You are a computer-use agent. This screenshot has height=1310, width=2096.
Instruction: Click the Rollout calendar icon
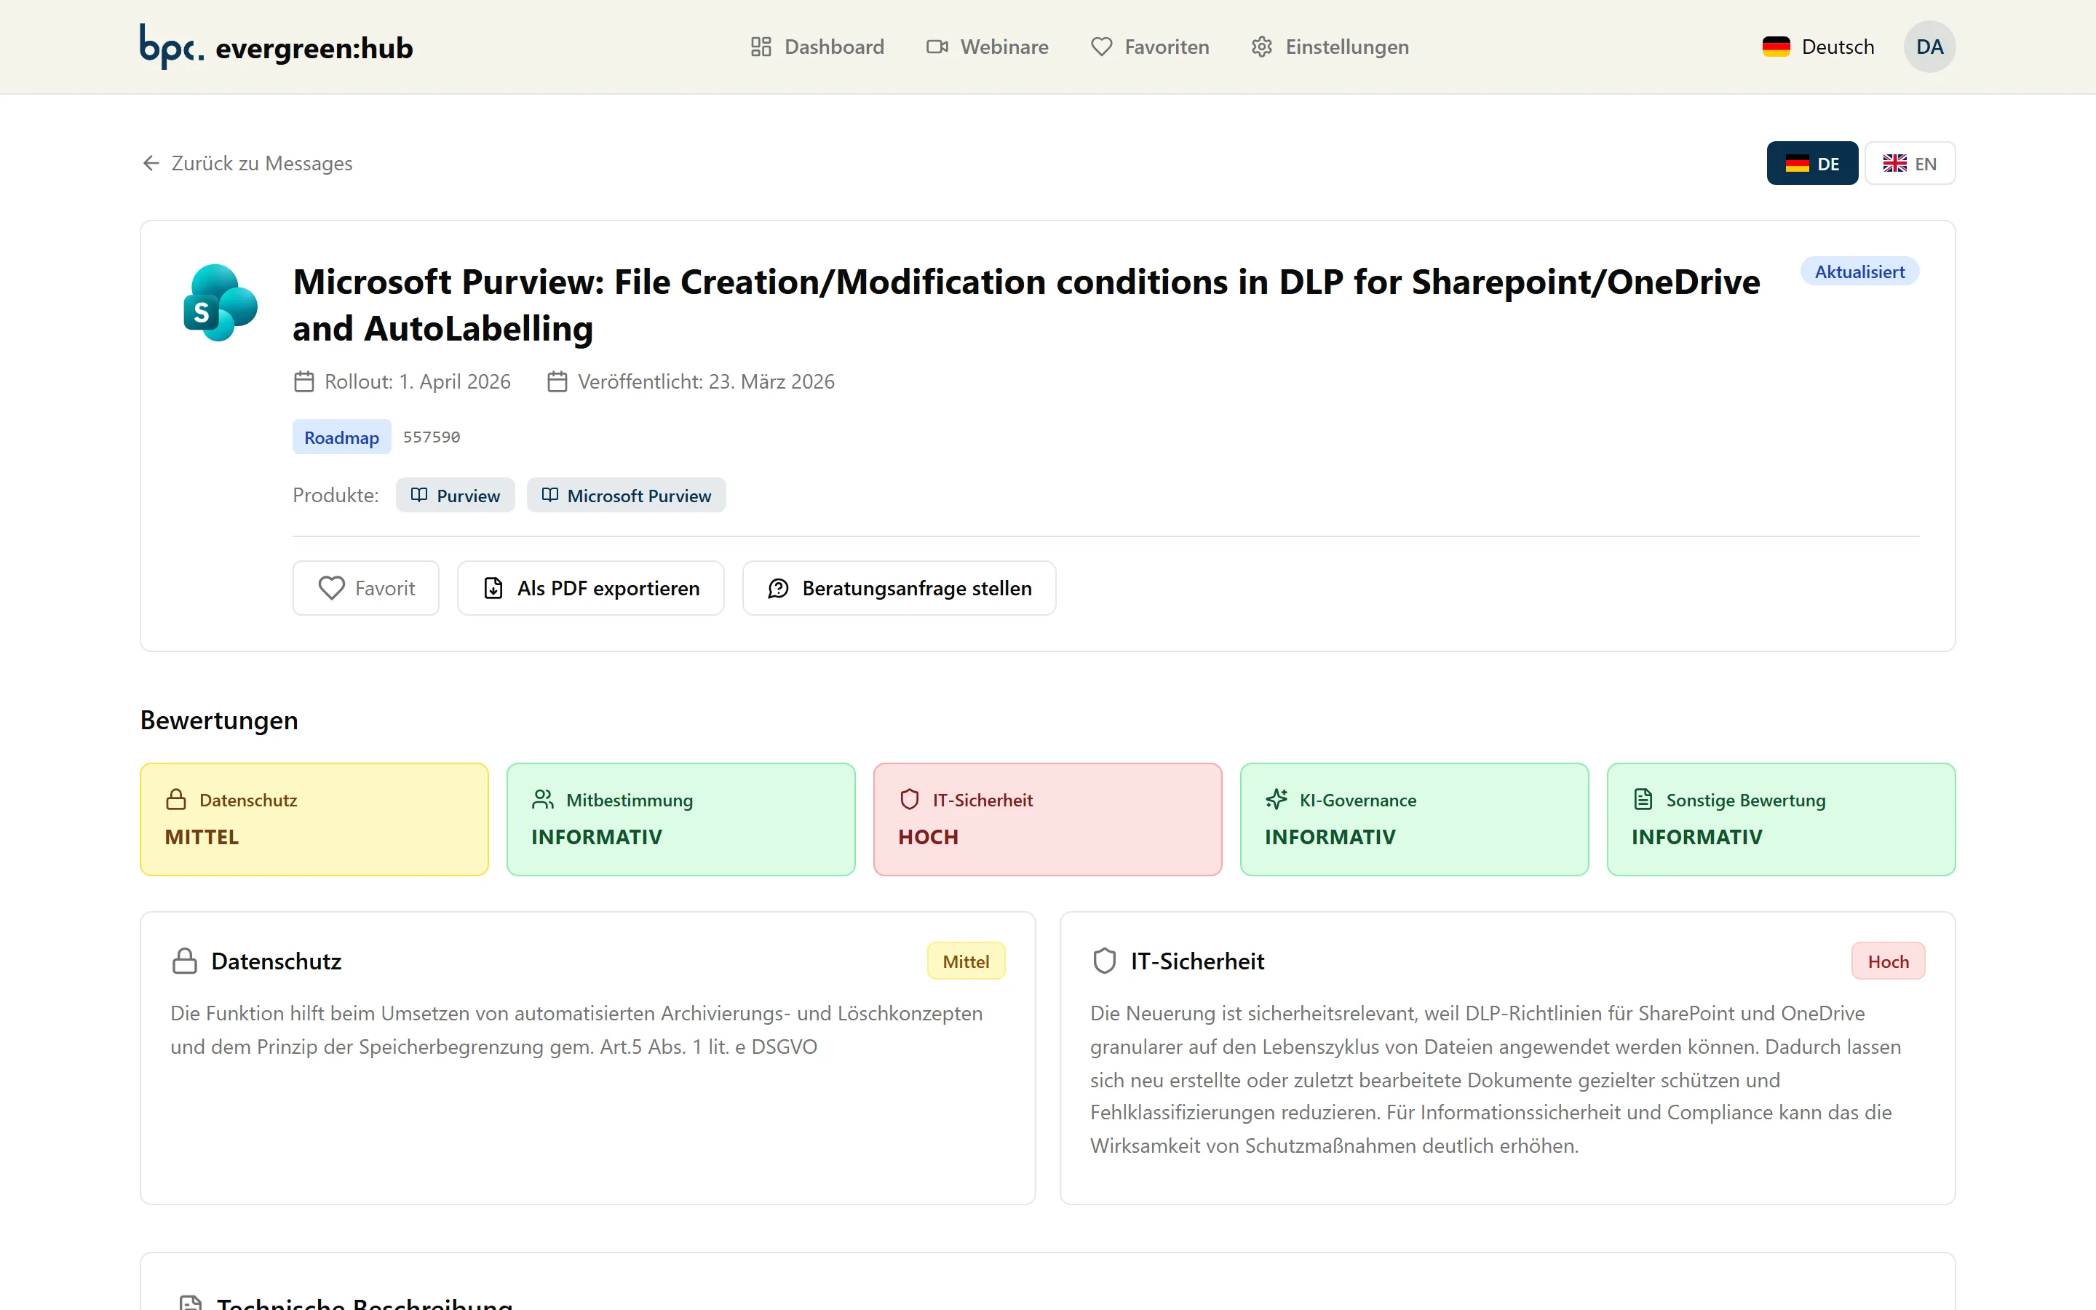(x=303, y=381)
